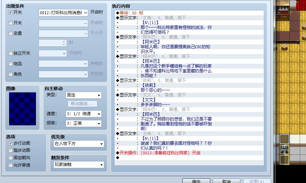Select line 凡是对这个新手模组有一点了解的玩家
Screen dimensions: 306x183
point(189,66)
